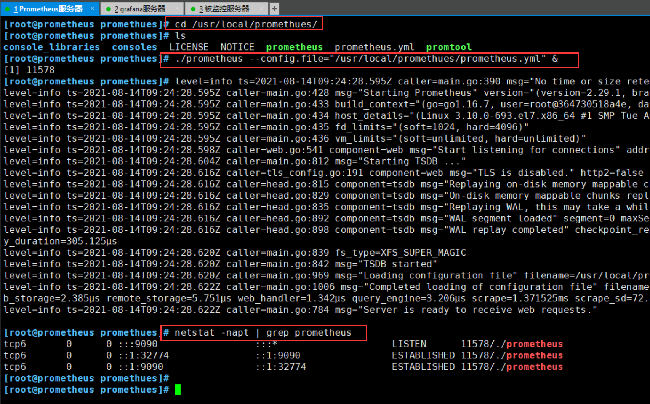This screenshot has height=404, width=650.
Task: Click the 'LISTEN' state in netstat output
Action: [409, 344]
